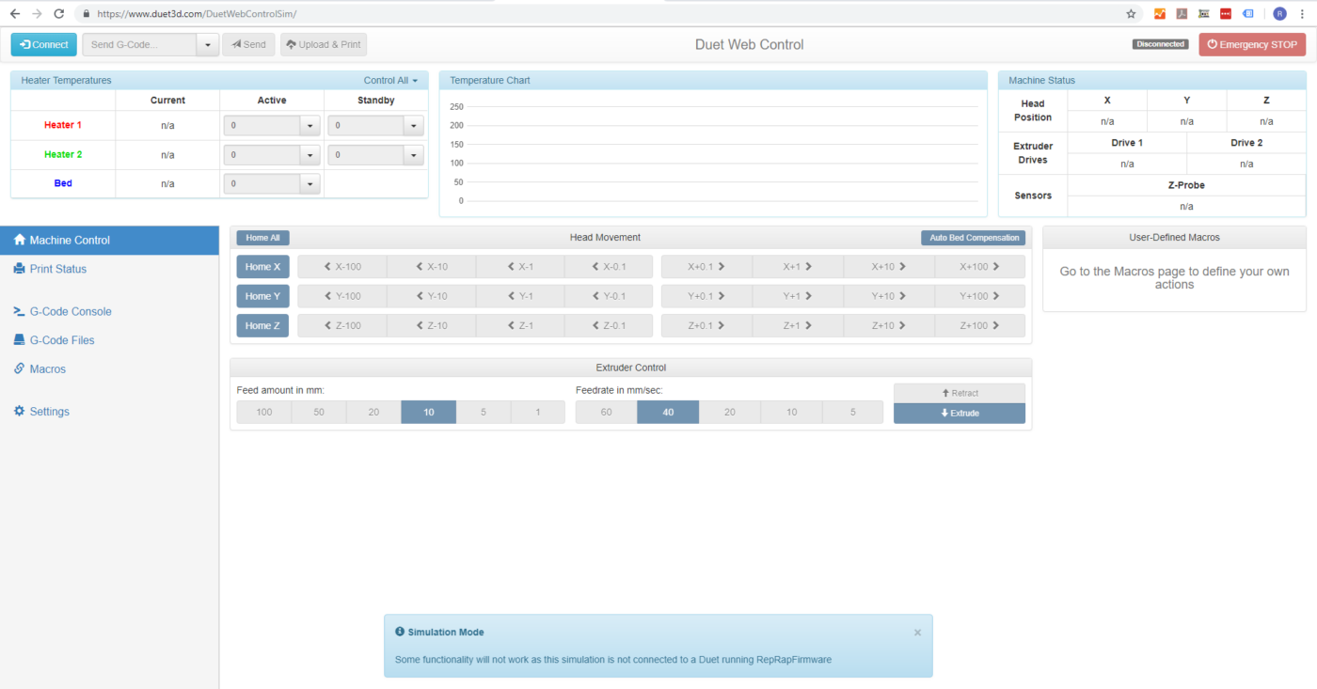This screenshot has height=689, width=1317.
Task: Select feed amount 50 mm
Action: click(x=319, y=413)
